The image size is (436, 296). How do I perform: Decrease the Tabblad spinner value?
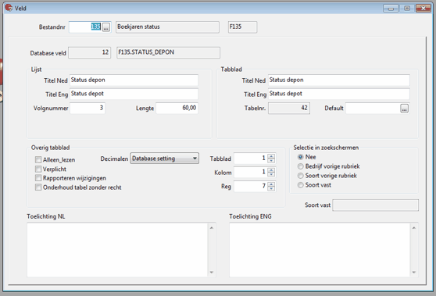pyautogui.click(x=271, y=161)
